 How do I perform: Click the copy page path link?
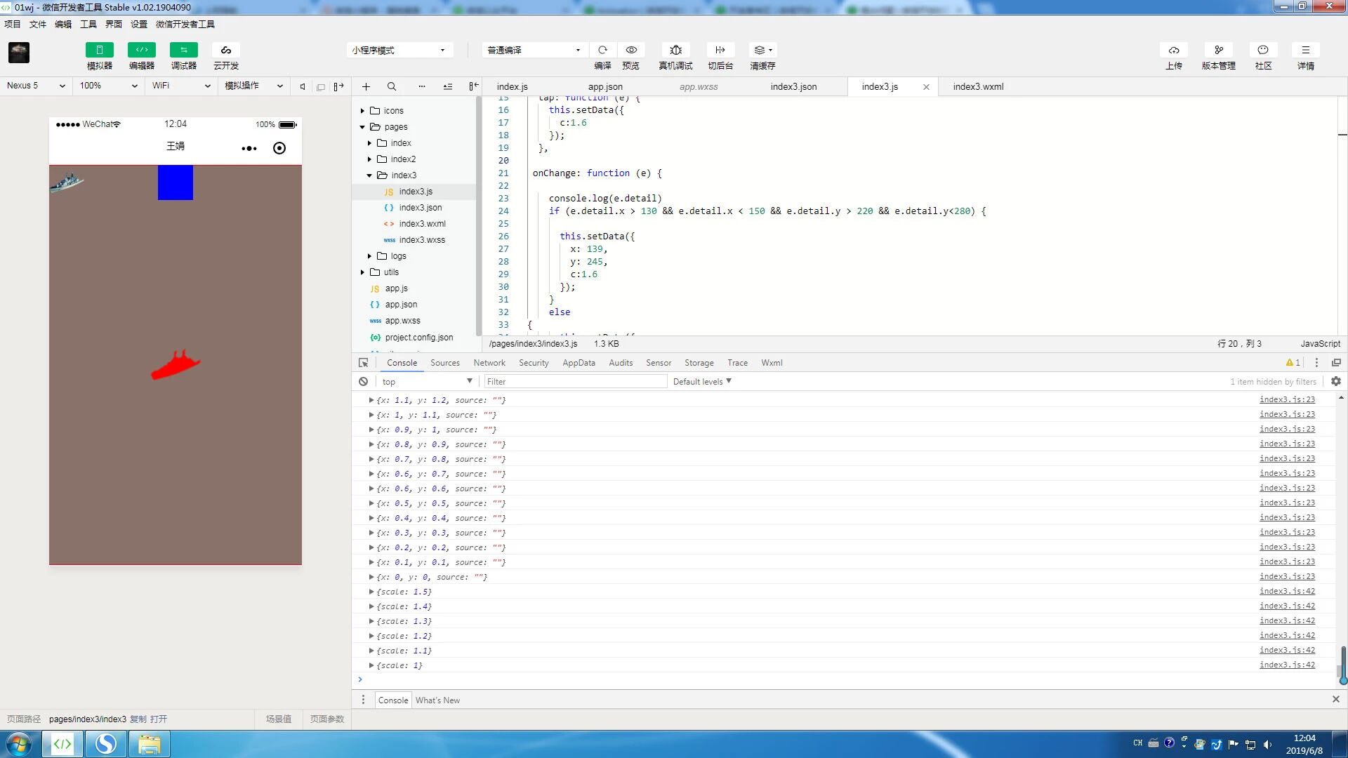(x=138, y=719)
